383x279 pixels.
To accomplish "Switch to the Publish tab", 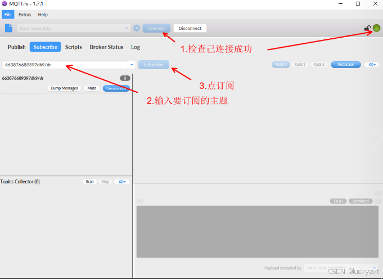I will click(17, 47).
